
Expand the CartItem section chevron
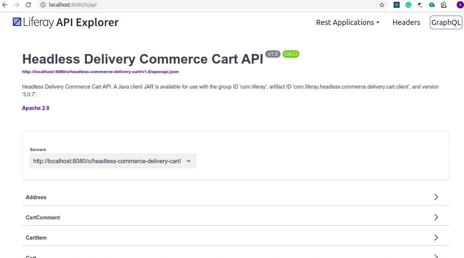[436, 237]
